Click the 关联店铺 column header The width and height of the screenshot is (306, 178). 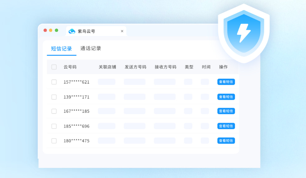tap(107, 67)
